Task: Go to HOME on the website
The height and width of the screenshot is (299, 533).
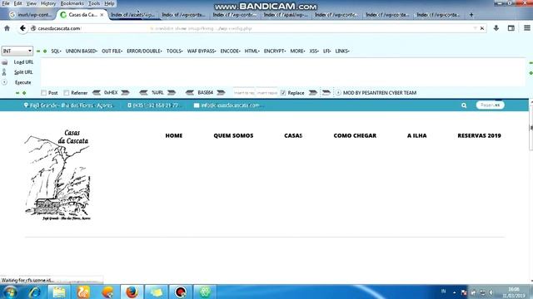Action: (x=174, y=135)
